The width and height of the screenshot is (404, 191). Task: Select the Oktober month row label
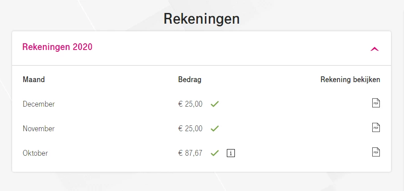coord(35,153)
